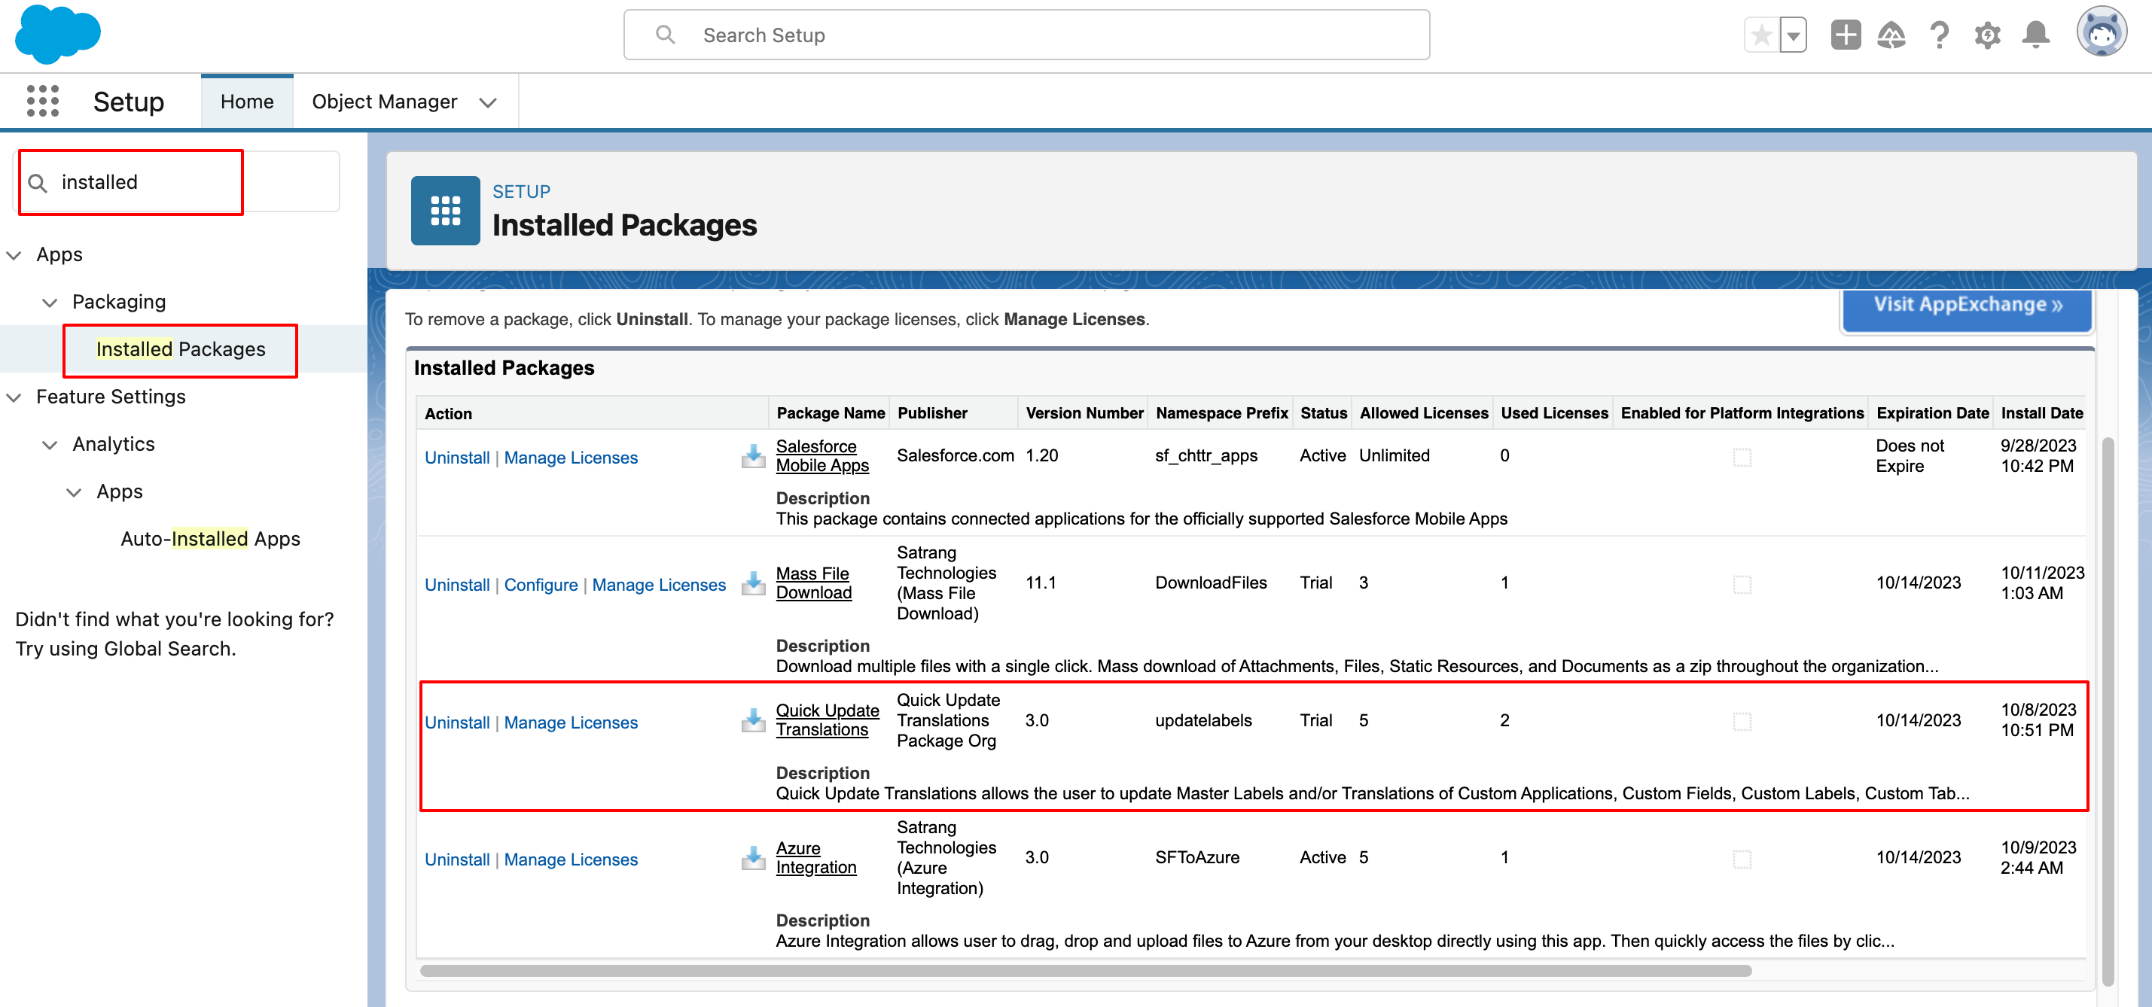Open the global actions plus icon

(x=1845, y=35)
